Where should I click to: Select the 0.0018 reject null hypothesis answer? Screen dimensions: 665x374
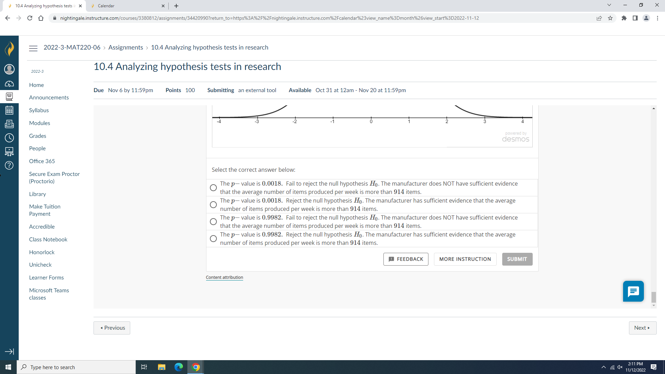click(x=213, y=205)
